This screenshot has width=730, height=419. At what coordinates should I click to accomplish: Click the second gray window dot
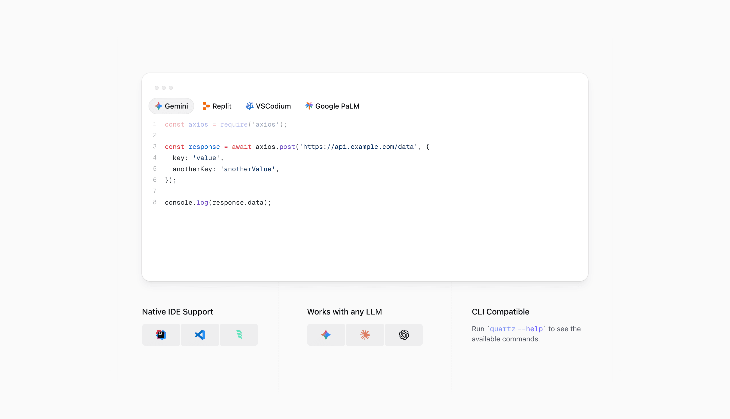tap(163, 88)
